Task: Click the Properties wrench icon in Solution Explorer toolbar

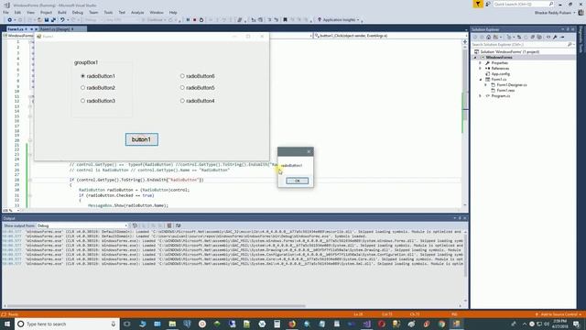Action: [x=555, y=37]
